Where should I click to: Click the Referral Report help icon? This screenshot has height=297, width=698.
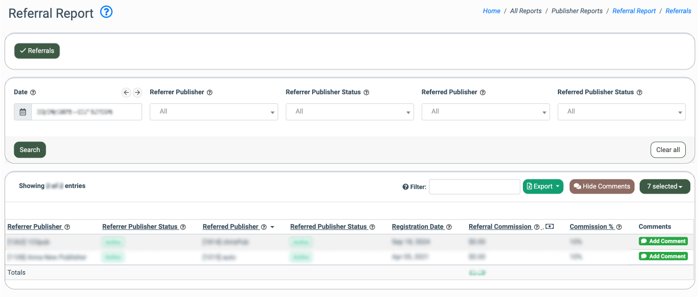tap(106, 12)
